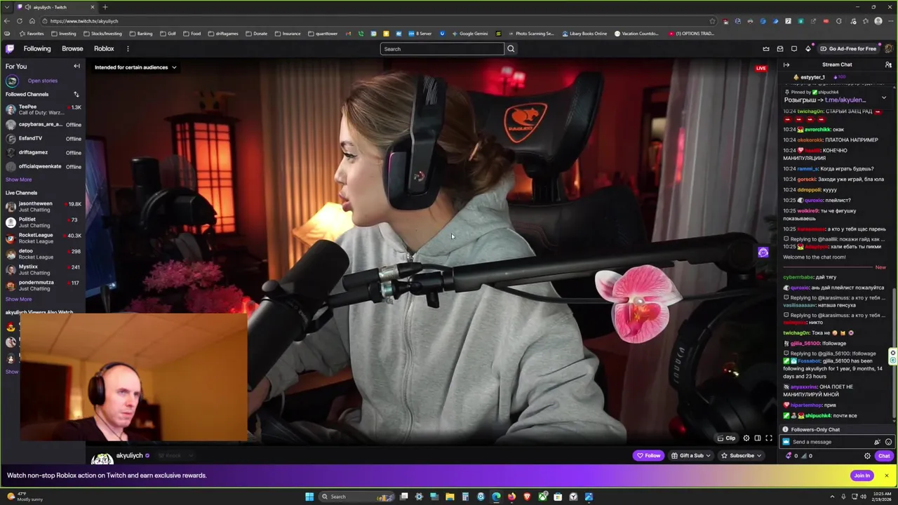The width and height of the screenshot is (898, 505).
Task: Open the Google Gemini bookmark
Action: tap(470, 34)
